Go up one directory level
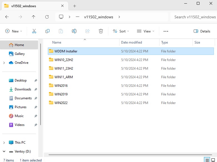Image resolution: width=217 pixels, height=162 pixels. 34,17
